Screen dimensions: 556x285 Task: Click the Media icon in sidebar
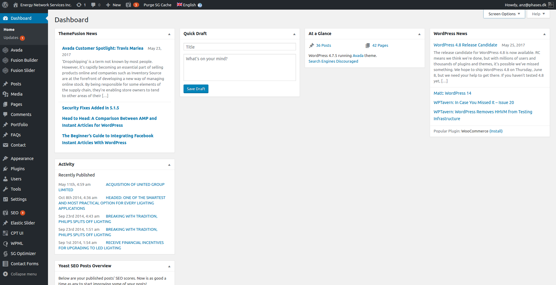(5, 94)
